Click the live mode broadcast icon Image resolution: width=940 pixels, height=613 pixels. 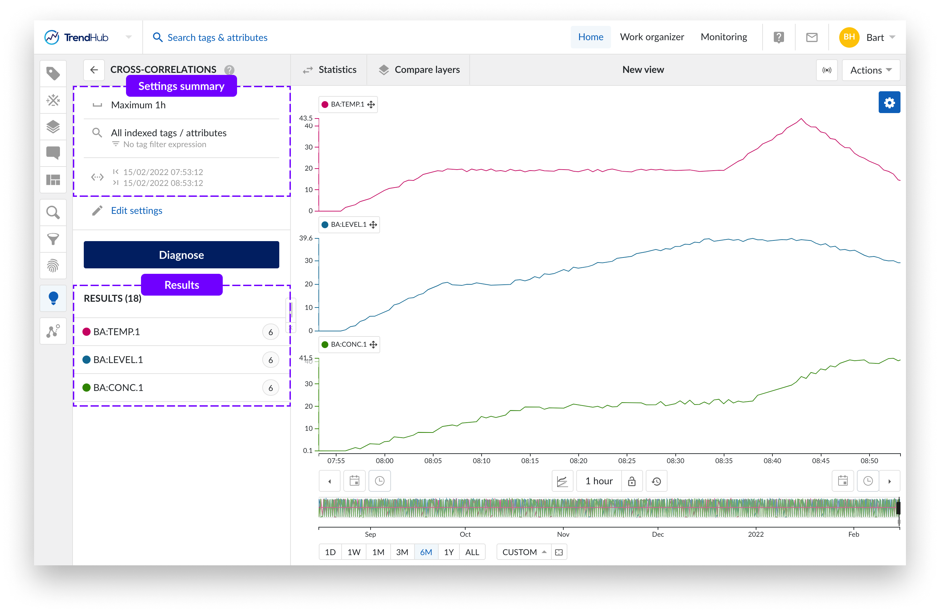tap(827, 70)
